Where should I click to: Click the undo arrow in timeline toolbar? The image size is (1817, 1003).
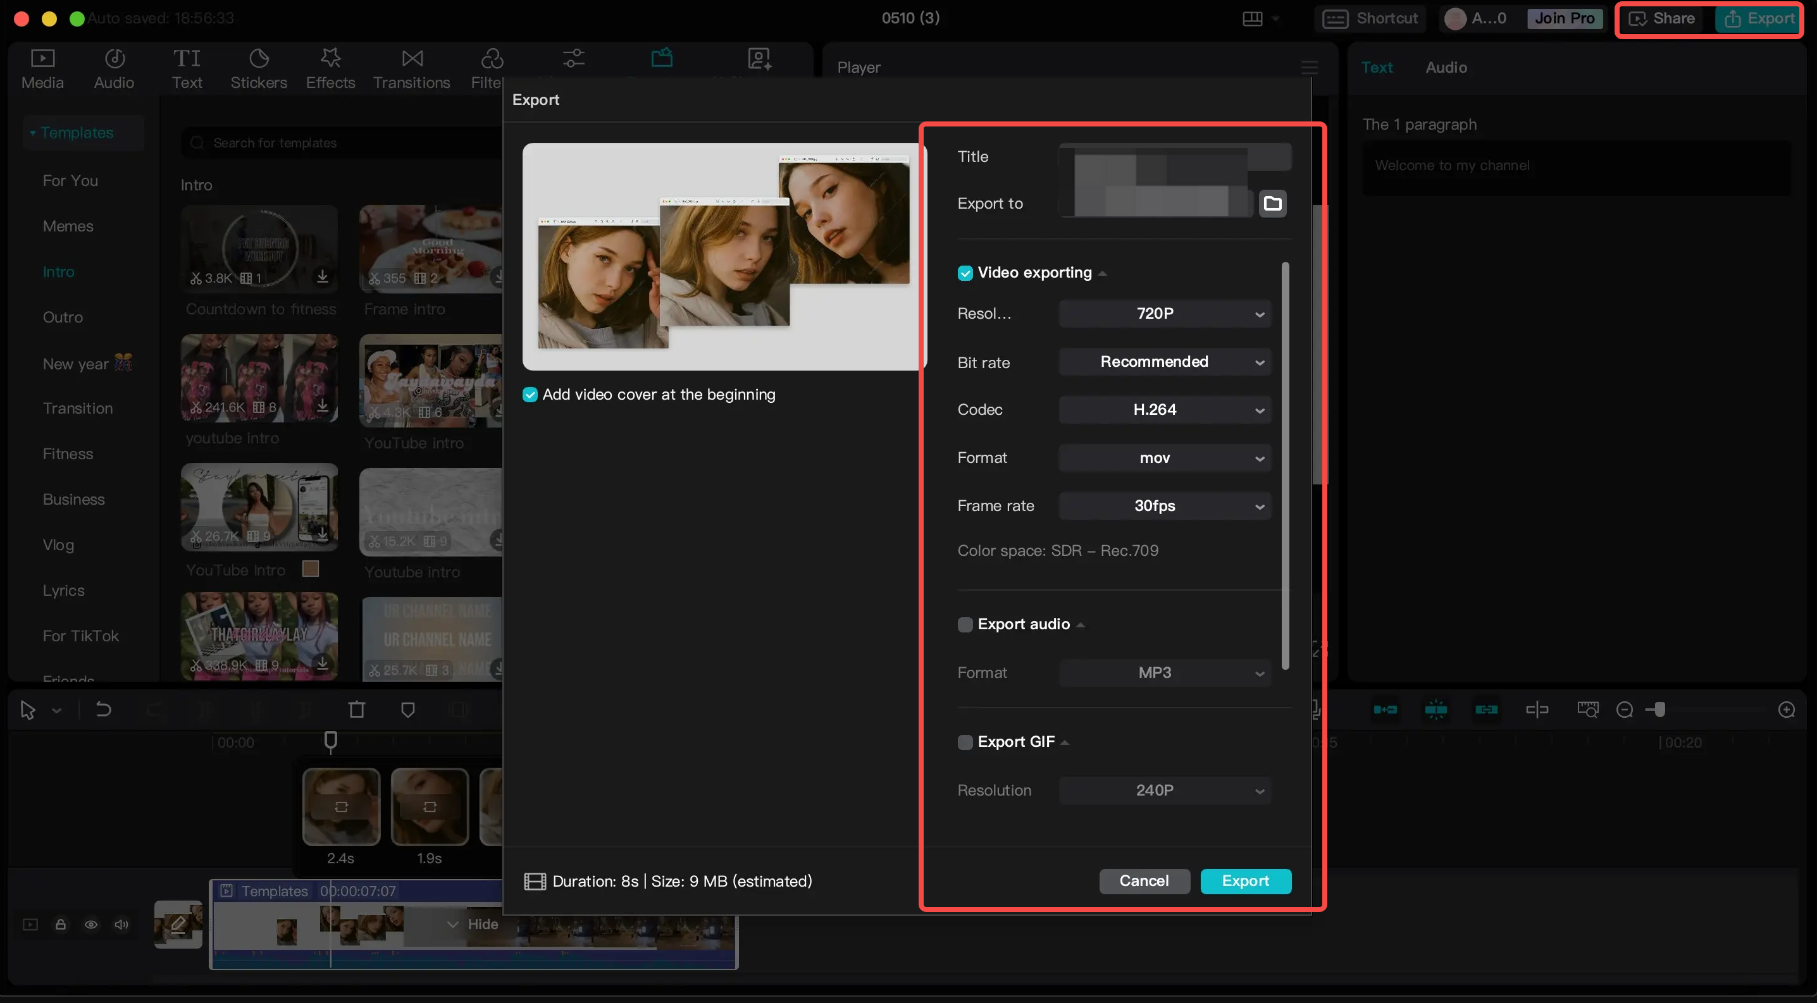(103, 710)
